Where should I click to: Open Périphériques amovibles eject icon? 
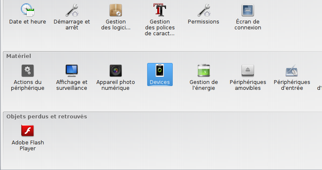pos(248,71)
